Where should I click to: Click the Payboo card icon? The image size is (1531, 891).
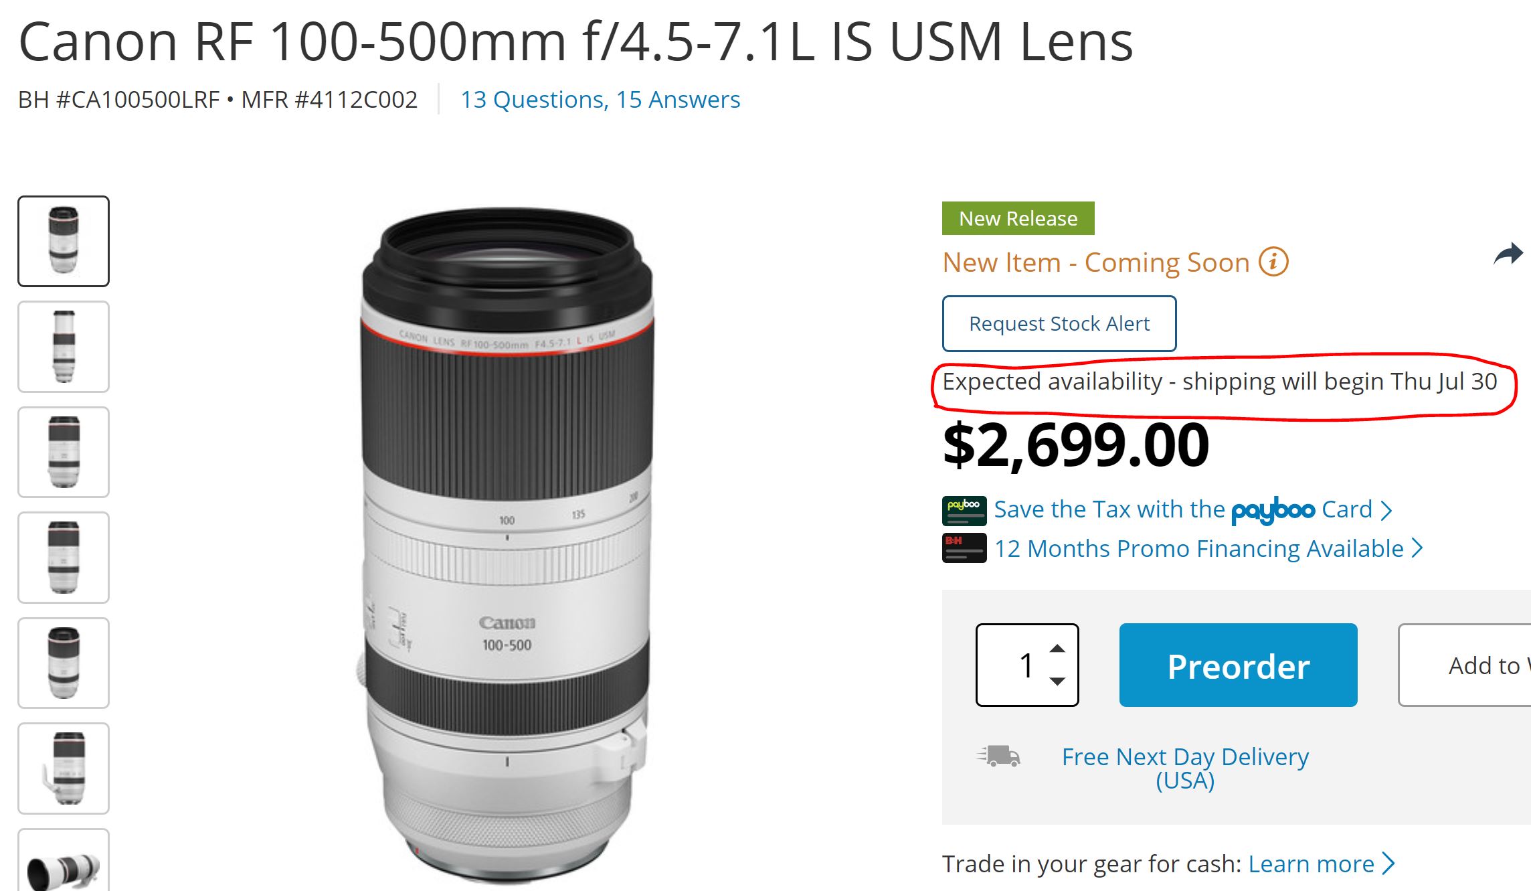(964, 510)
